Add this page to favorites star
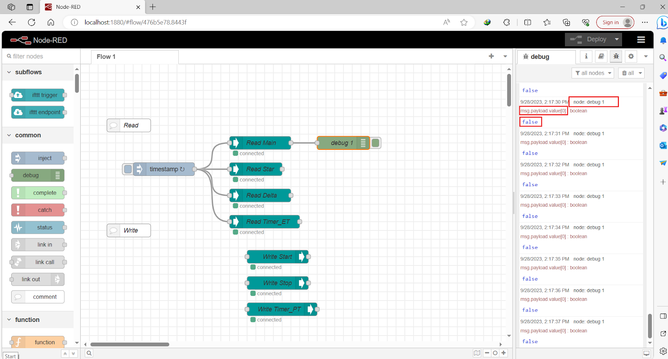This screenshot has width=668, height=359. point(464,23)
